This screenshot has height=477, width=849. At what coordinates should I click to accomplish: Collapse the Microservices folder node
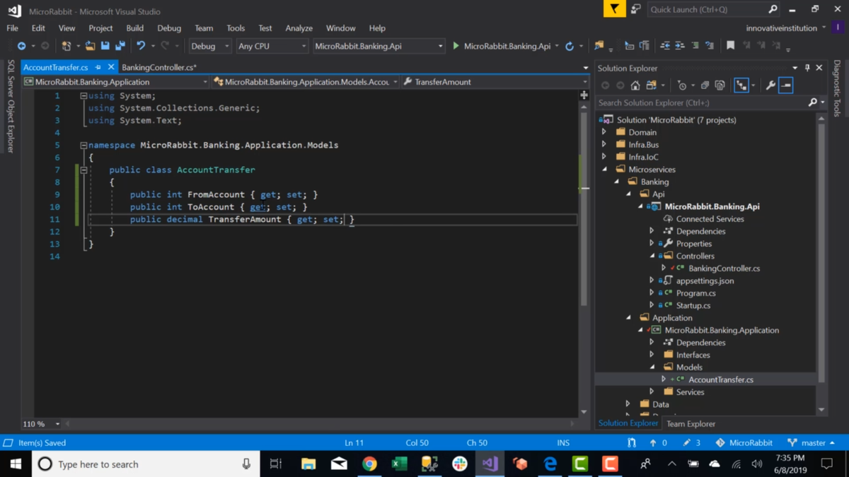(604, 170)
